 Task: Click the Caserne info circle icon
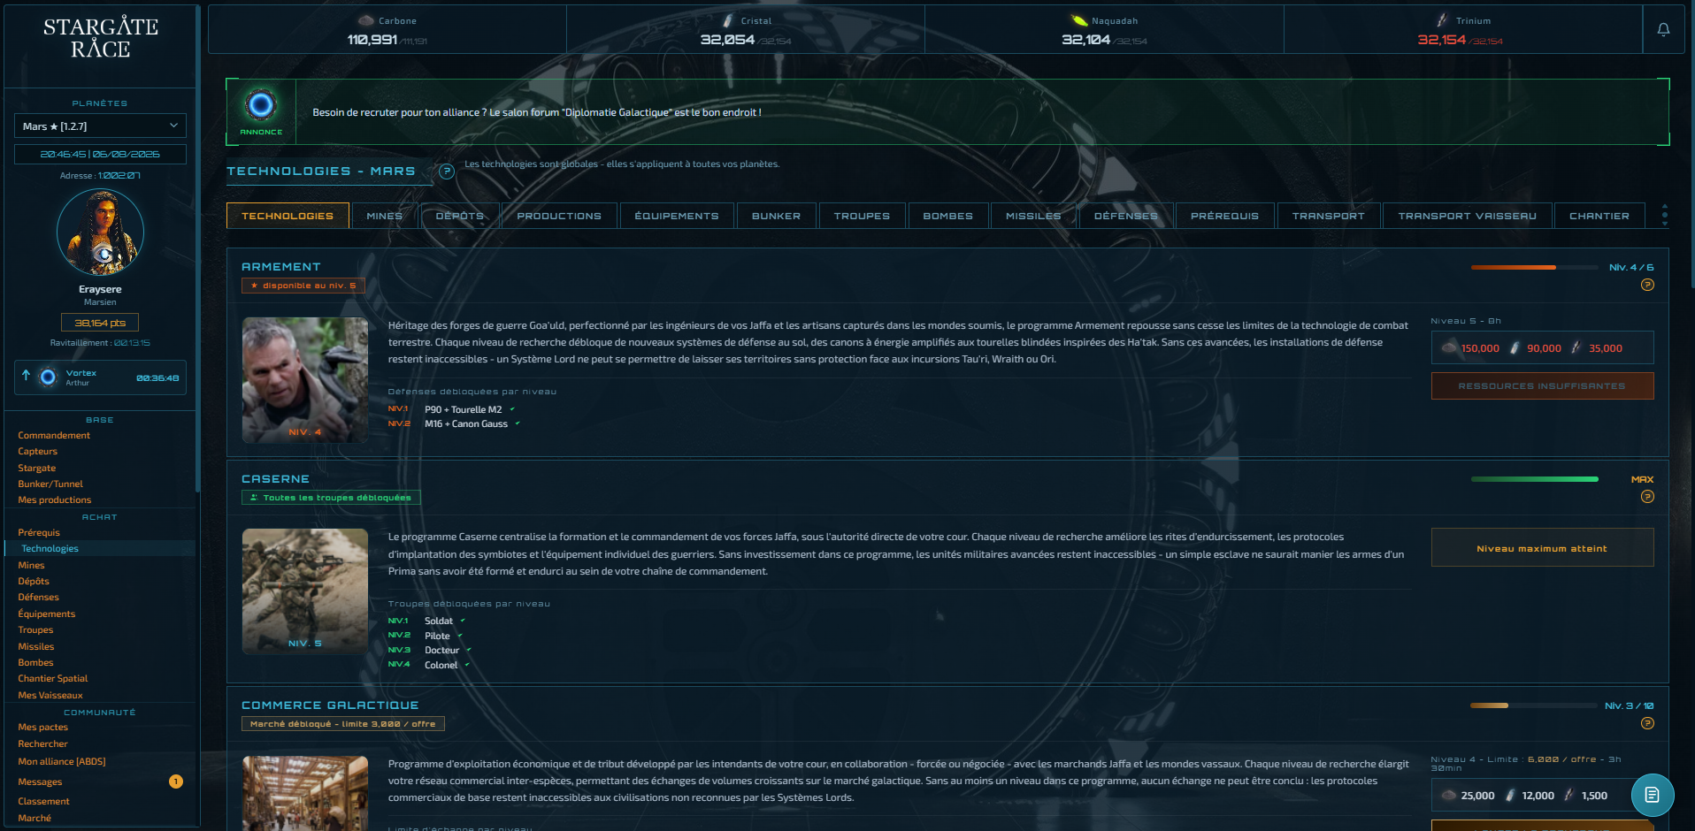(1647, 497)
